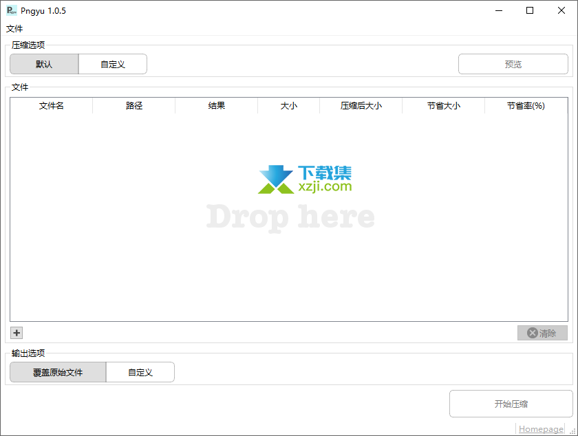
Task: Switch output options to 自定义
Action: click(140, 372)
